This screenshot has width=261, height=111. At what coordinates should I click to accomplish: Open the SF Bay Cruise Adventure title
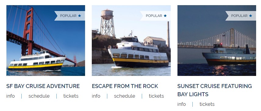[x=43, y=86]
